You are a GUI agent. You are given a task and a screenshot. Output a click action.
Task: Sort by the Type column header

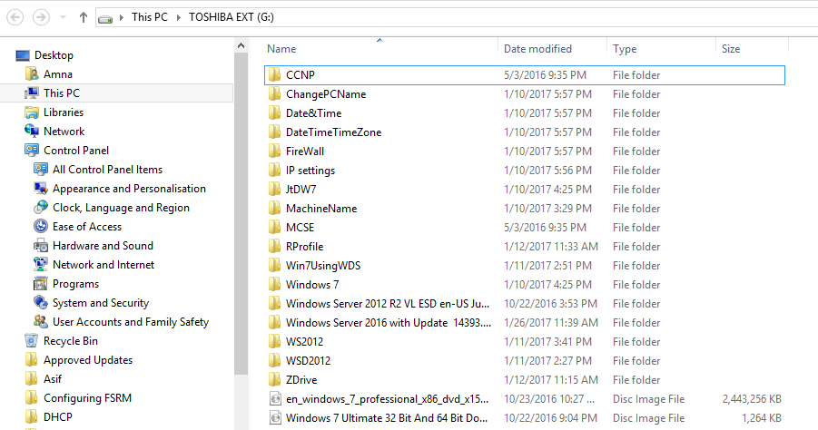click(625, 48)
